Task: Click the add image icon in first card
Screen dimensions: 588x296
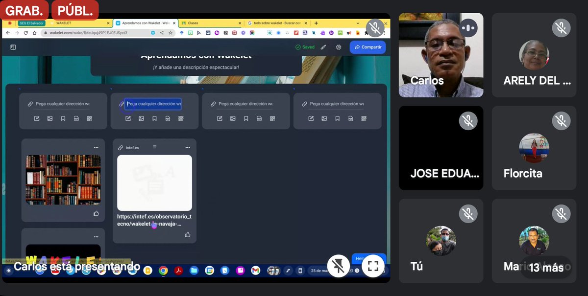Action: [x=50, y=118]
